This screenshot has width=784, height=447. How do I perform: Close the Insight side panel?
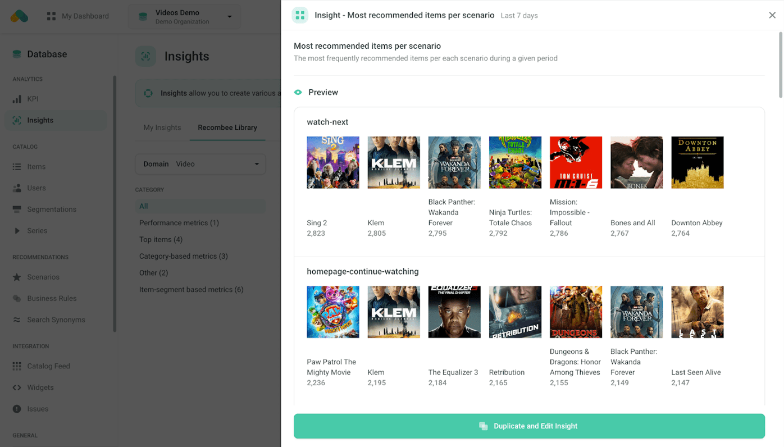(x=772, y=15)
